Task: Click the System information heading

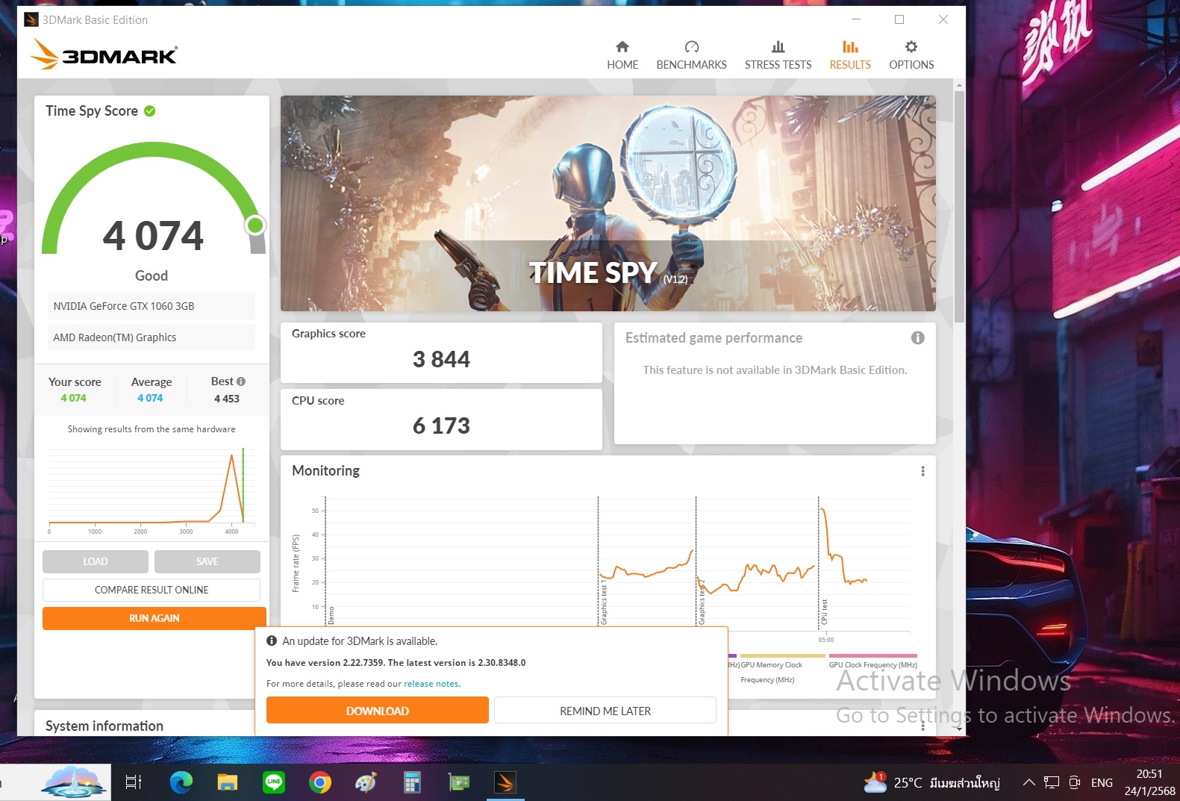Action: (x=104, y=726)
